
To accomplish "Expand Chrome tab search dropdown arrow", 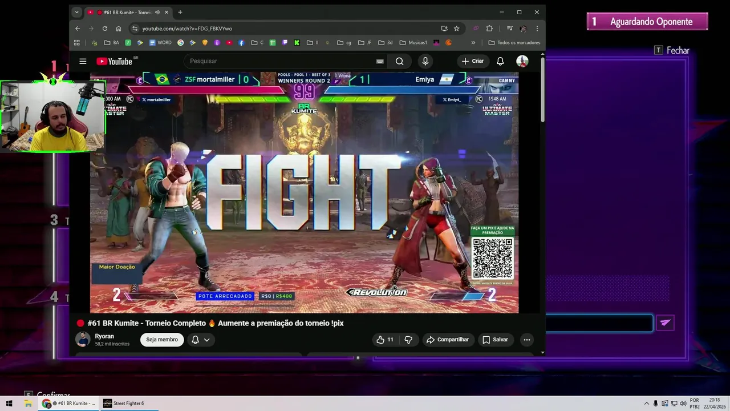I will tap(76, 12).
